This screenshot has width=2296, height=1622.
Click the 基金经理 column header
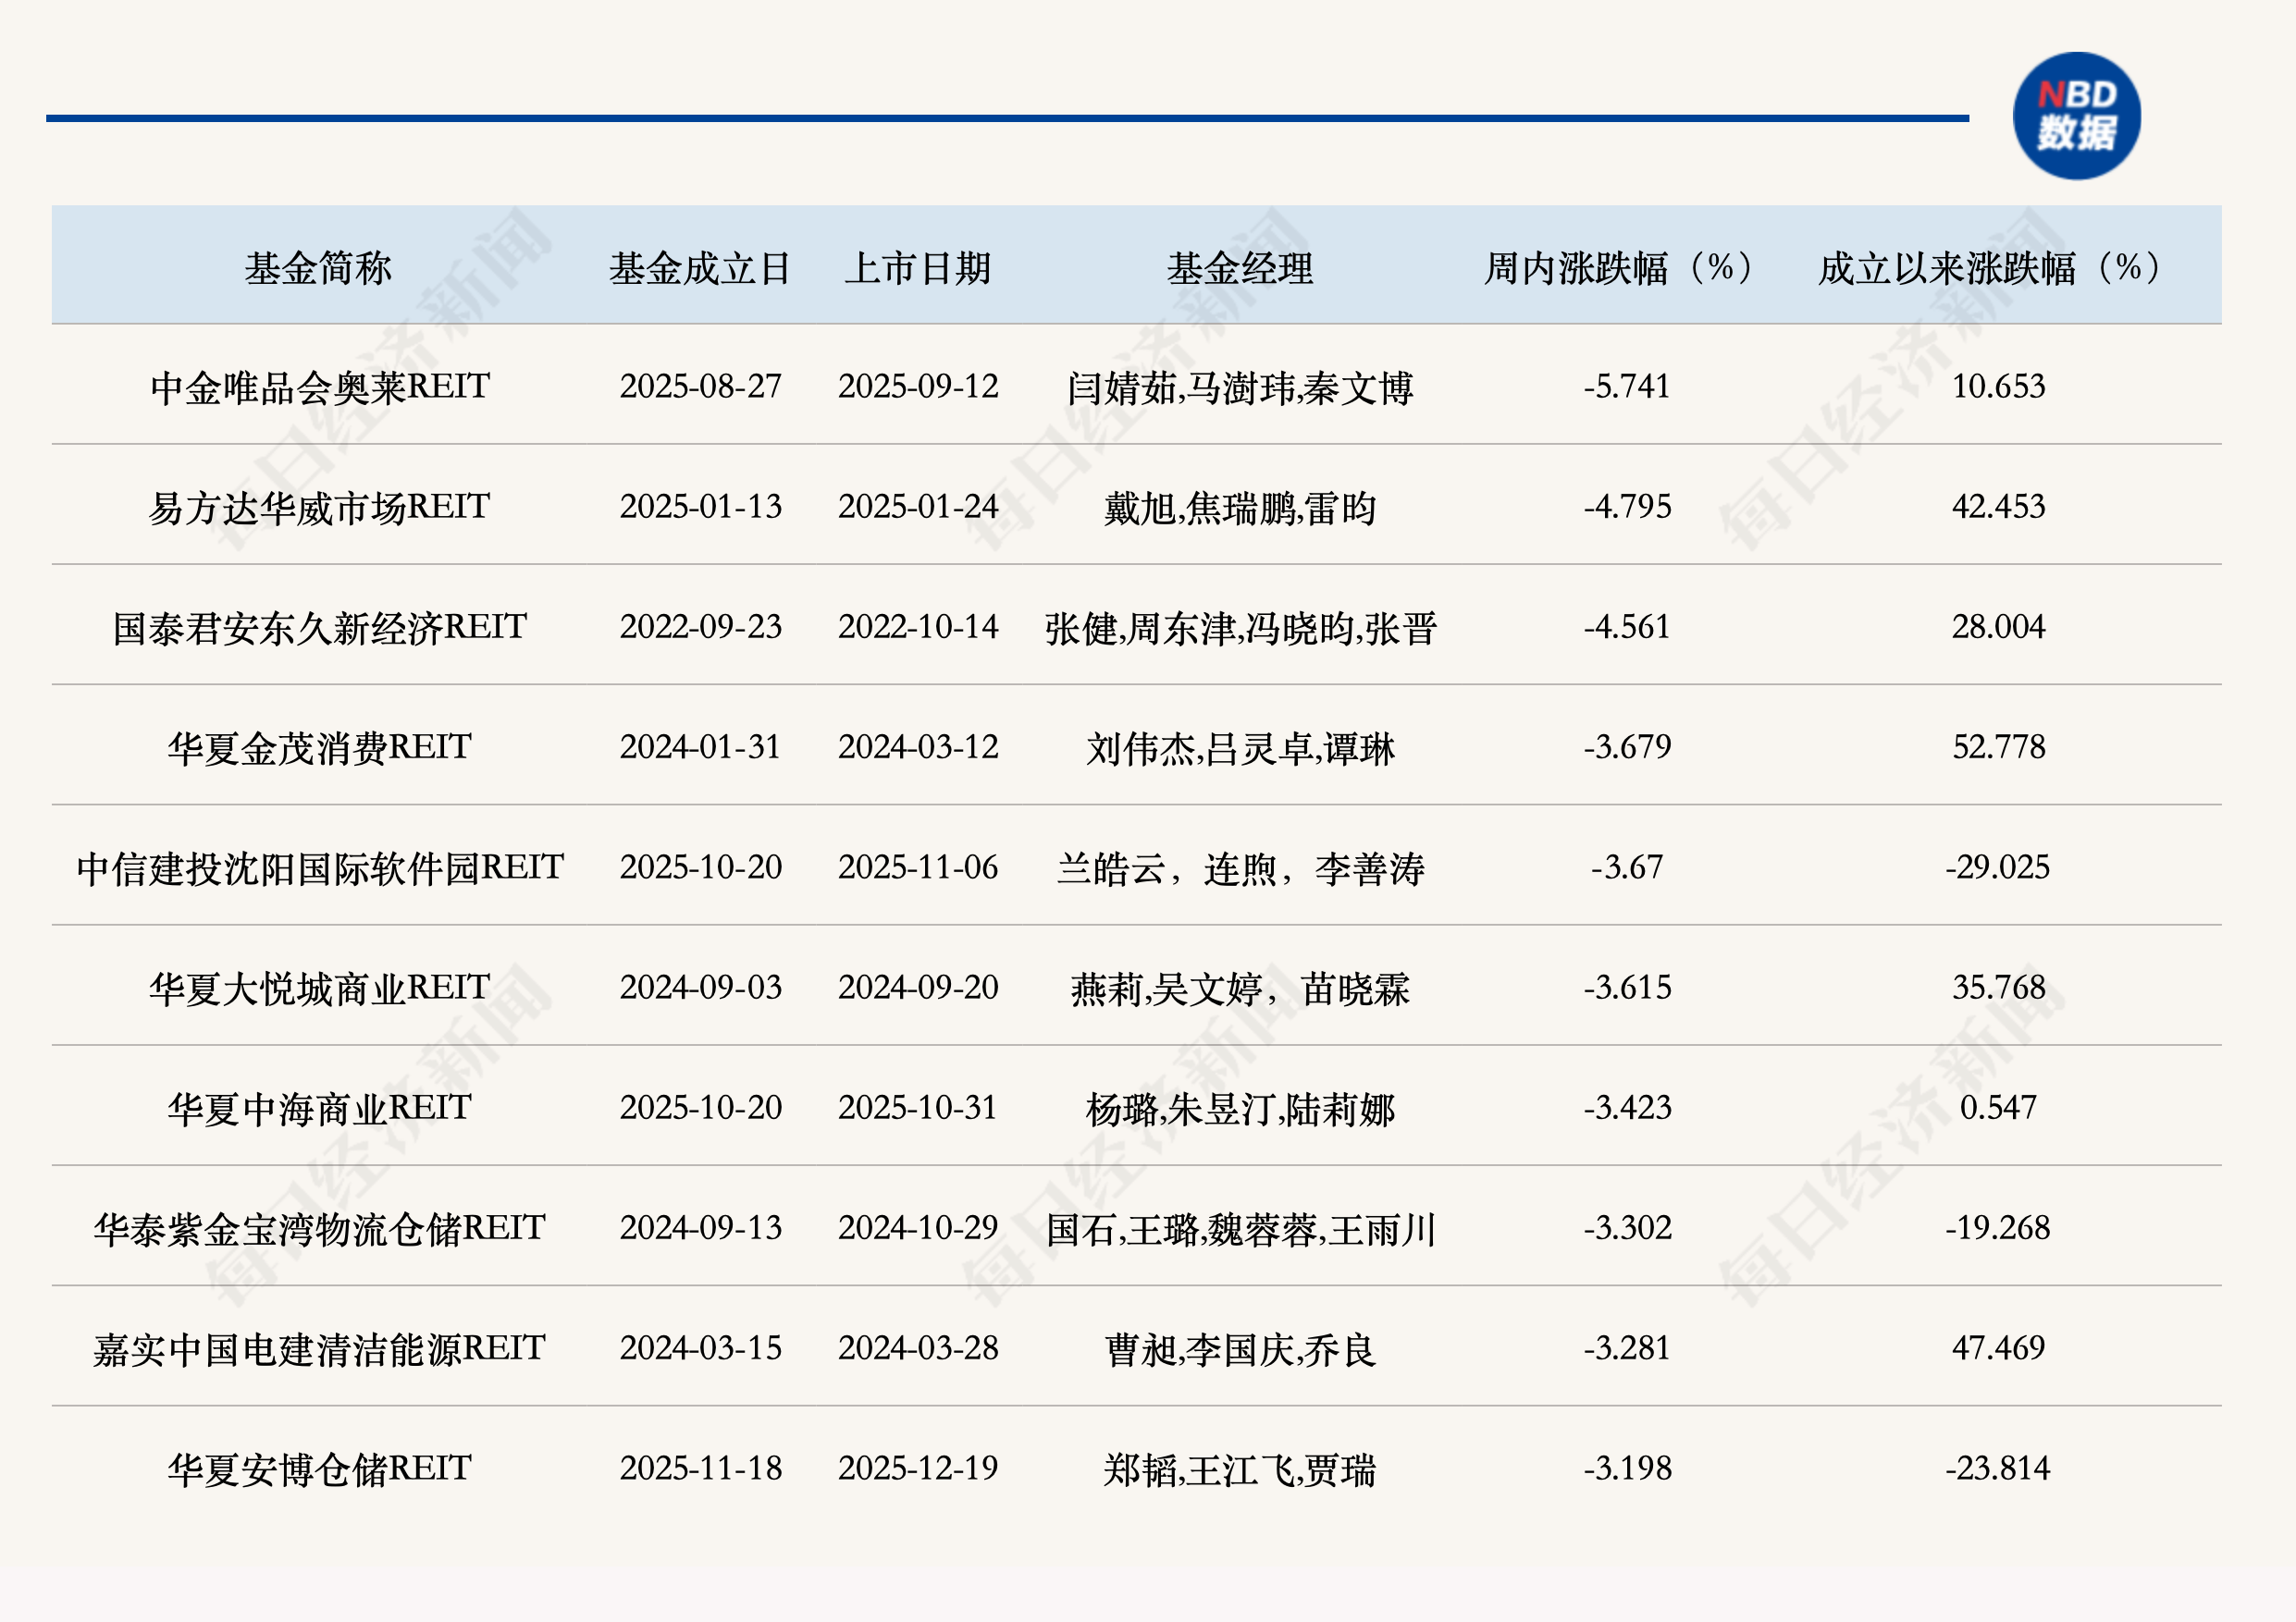[1240, 268]
